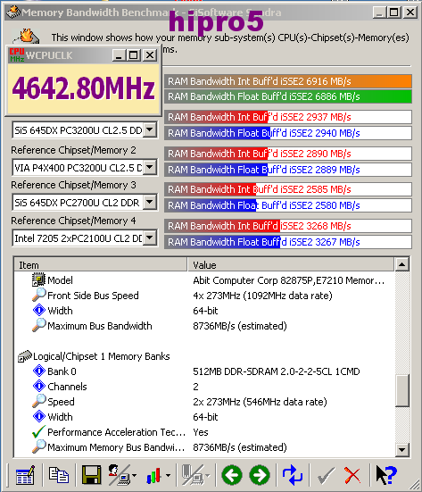Click the magnifier icon beside Speed
The width and height of the screenshot is (422, 492).
39,401
